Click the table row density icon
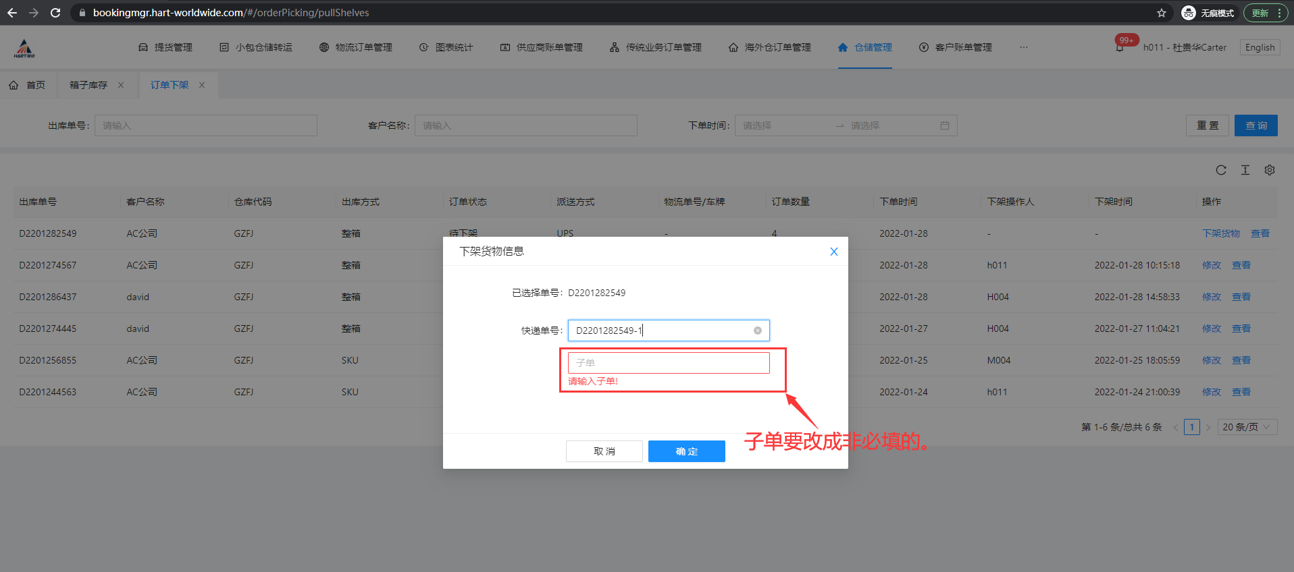This screenshot has height=572, width=1294. 1245,170
